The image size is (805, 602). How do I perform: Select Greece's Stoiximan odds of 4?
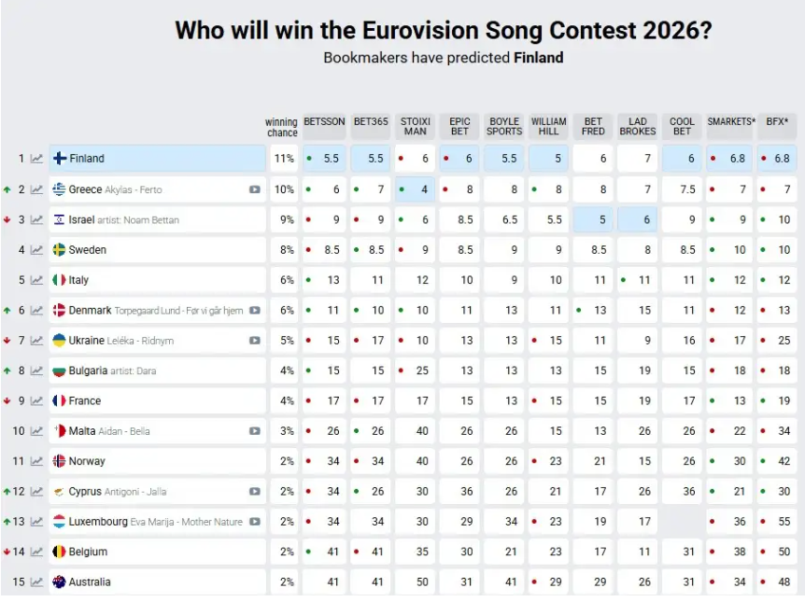[423, 189]
